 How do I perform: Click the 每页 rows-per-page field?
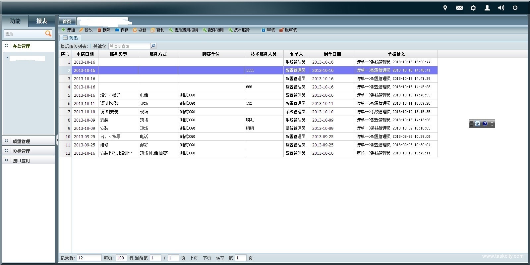click(121, 258)
